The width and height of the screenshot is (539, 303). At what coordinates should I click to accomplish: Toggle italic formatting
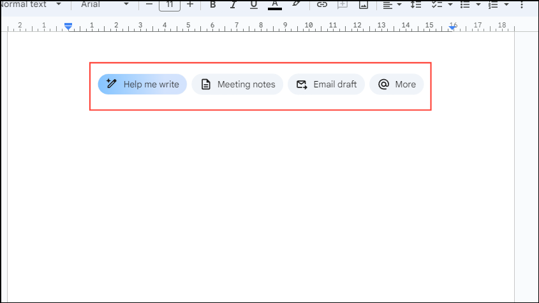click(x=233, y=4)
